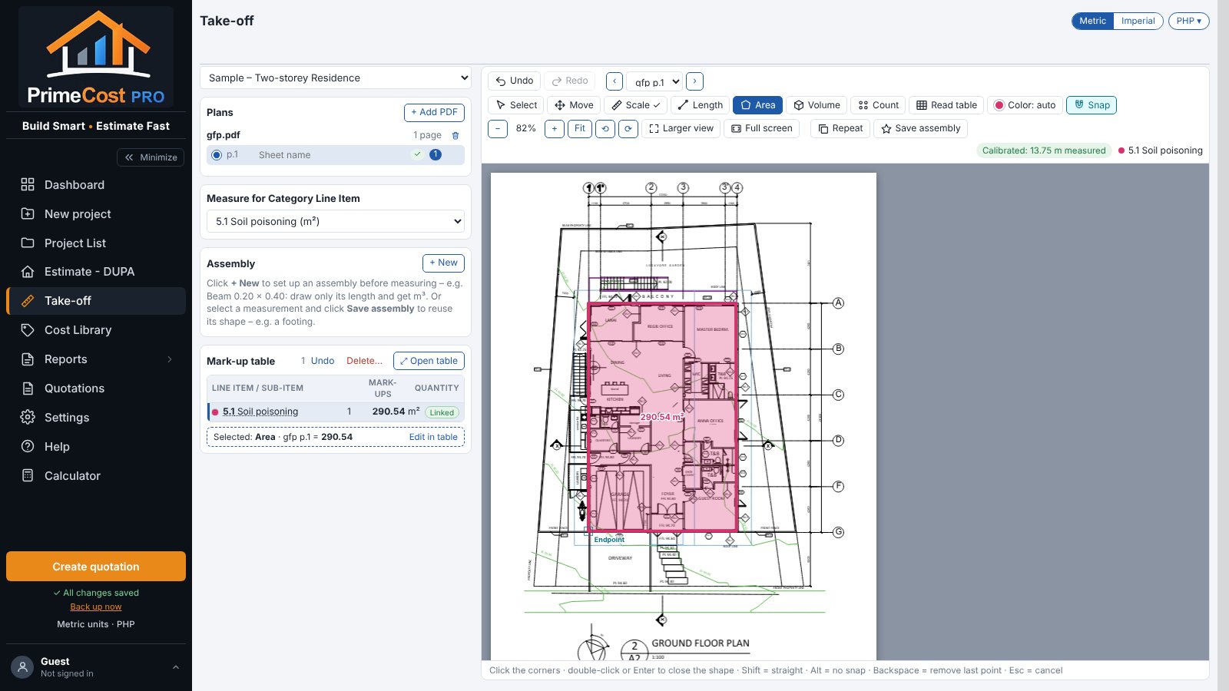Open the gfp p.1 page dropdown

pos(655,81)
